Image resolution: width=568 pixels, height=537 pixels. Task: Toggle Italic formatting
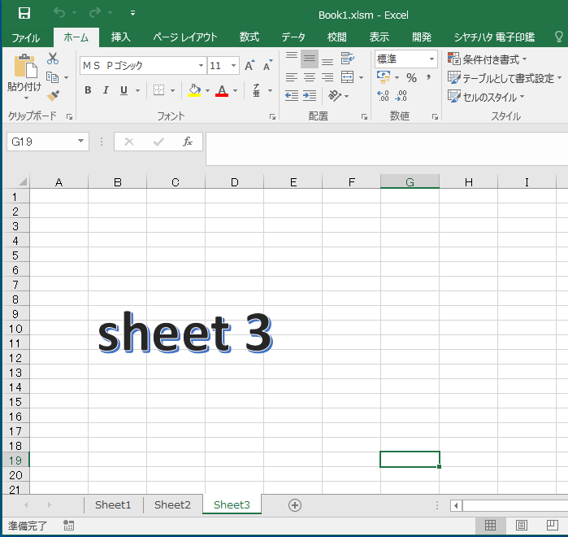106,90
